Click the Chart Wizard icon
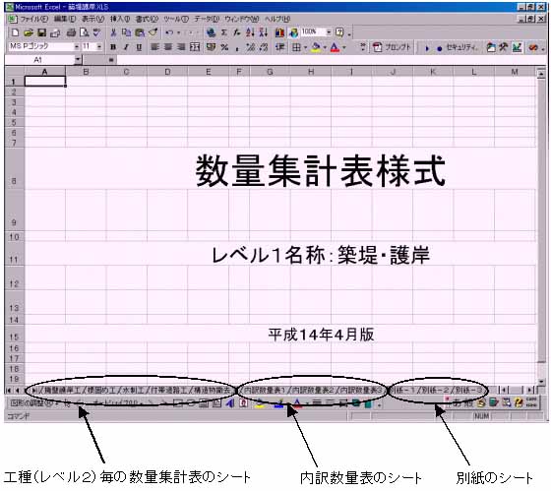 tap(279, 32)
